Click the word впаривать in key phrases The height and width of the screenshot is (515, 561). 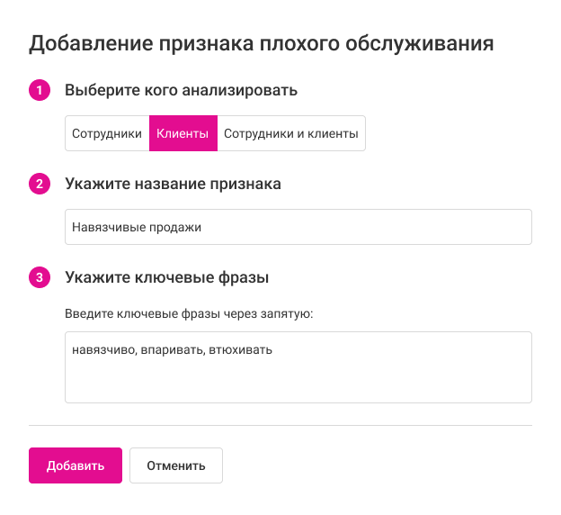click(x=173, y=349)
